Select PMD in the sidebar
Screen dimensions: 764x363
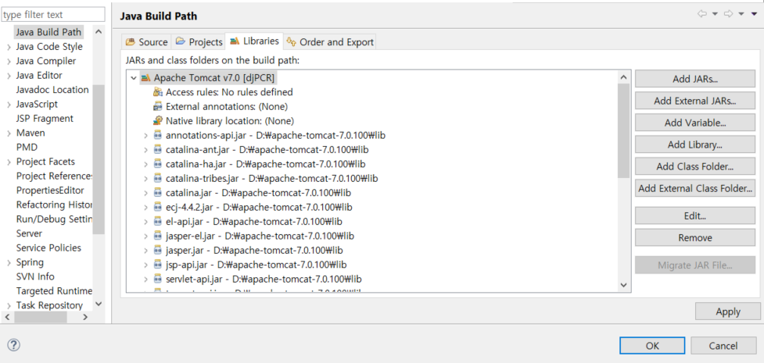click(27, 148)
